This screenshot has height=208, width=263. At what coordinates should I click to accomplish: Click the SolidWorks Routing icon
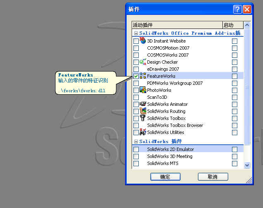tap(143, 111)
